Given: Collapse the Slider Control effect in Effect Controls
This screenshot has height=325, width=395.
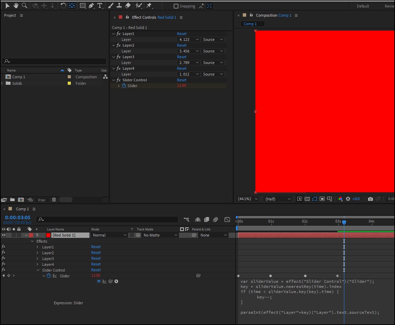Looking at the screenshot, I should click(114, 80).
